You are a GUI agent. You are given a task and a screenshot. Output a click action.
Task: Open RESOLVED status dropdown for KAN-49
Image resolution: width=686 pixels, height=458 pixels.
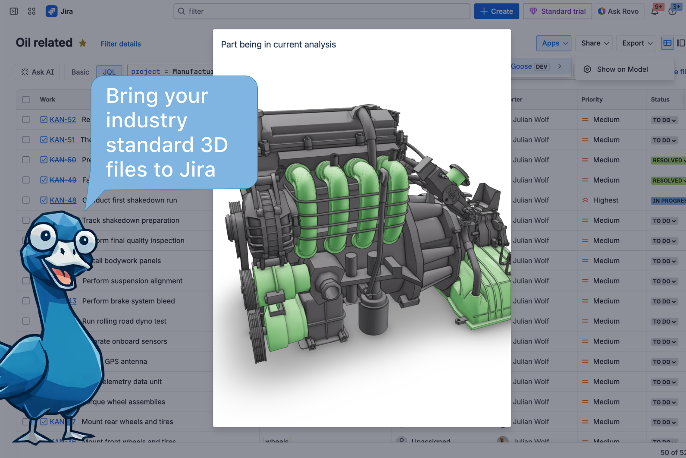[668, 180]
